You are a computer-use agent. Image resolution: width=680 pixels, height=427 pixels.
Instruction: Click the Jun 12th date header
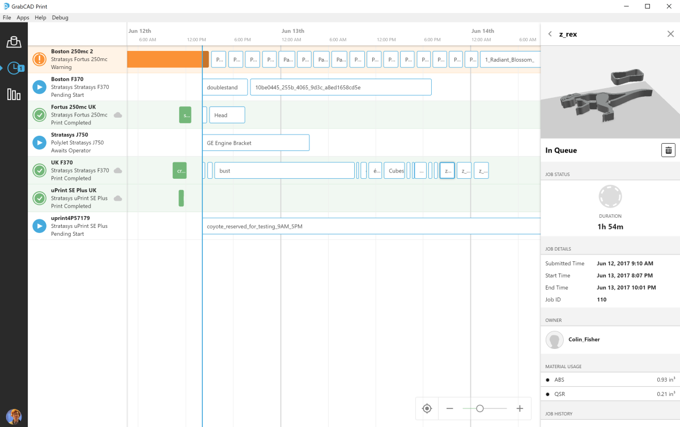tap(140, 31)
